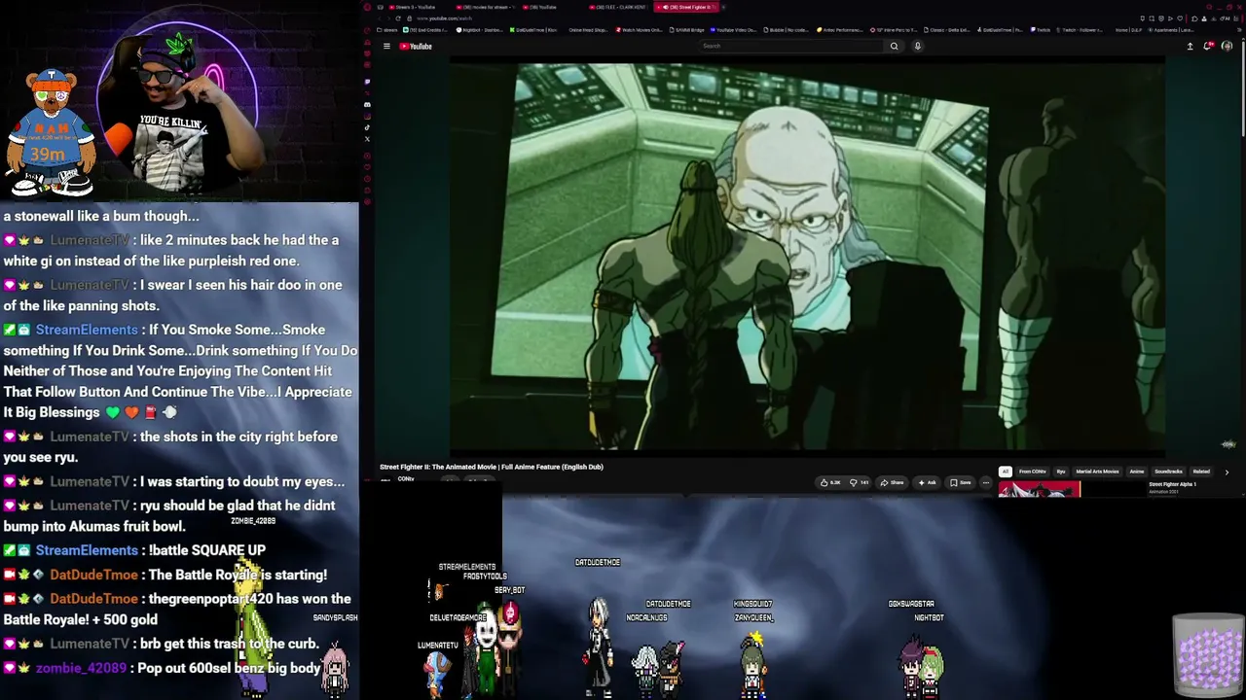Click the GGKBWAGSTAR character name label
The height and width of the screenshot is (700, 1246).
point(911,604)
